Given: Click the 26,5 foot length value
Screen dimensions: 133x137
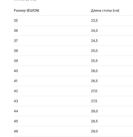Looking at the screenshot, I should pyautogui.click(x=94, y=81).
